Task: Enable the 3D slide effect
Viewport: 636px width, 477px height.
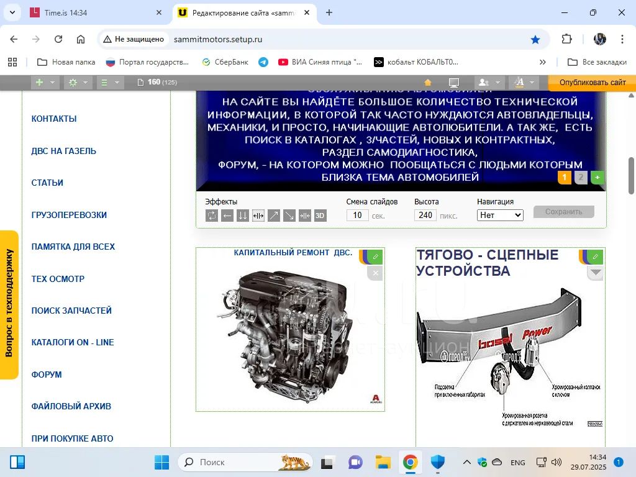Action: 320,216
